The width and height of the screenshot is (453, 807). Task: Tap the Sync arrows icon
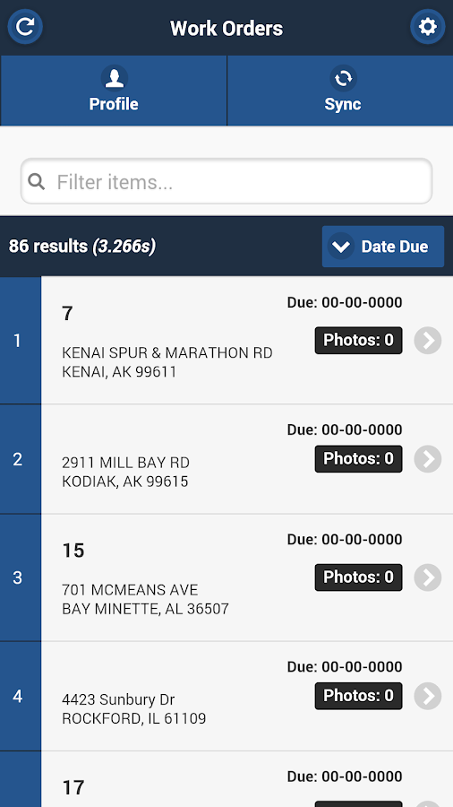click(343, 78)
